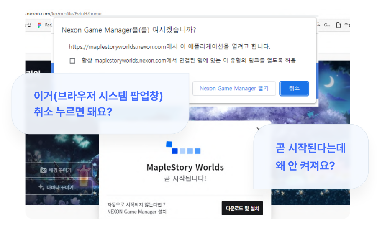The height and width of the screenshot is (237, 377).
Task: Open the 배경 꾸미기 button
Action: click(x=59, y=170)
